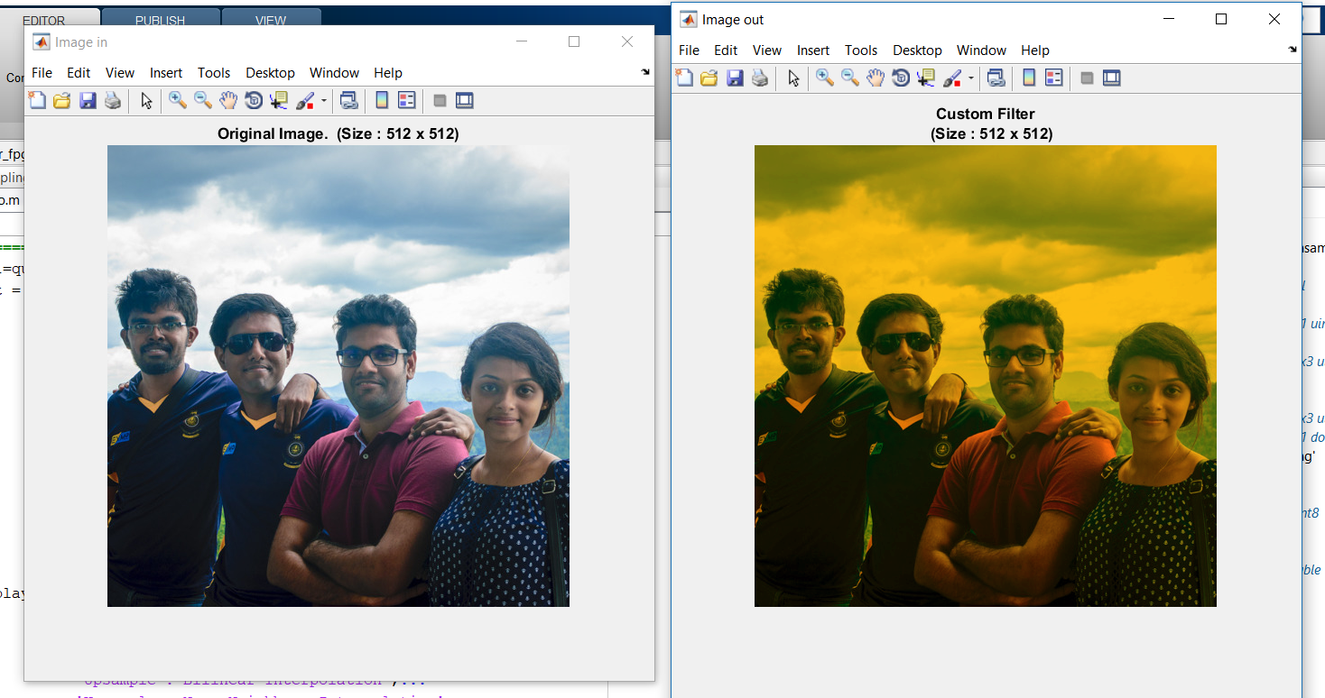Click Open File folder icon in Image out
The height and width of the screenshot is (698, 1325).
(709, 78)
